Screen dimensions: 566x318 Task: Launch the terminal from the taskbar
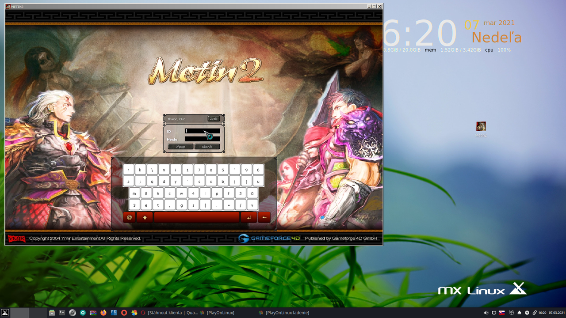click(x=62, y=313)
